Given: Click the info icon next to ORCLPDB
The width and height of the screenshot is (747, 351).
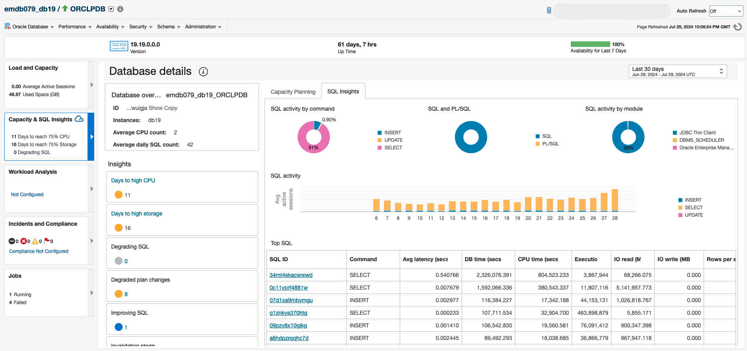Looking at the screenshot, I should coord(120,9).
